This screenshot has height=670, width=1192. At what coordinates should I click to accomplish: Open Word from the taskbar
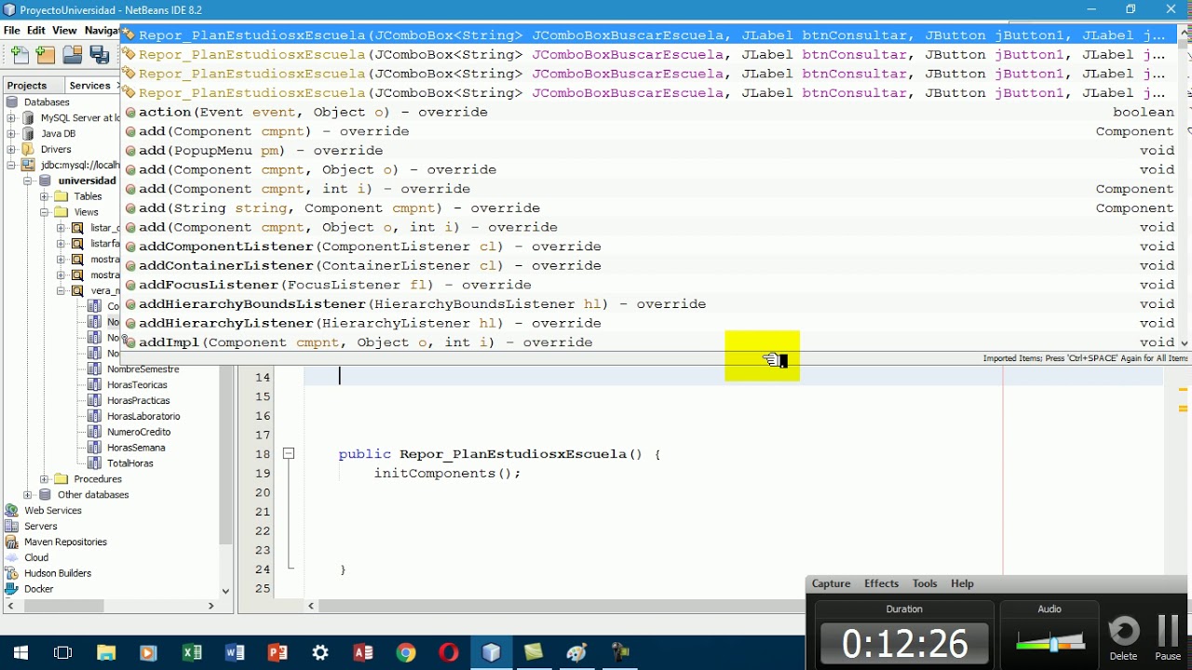point(235,652)
